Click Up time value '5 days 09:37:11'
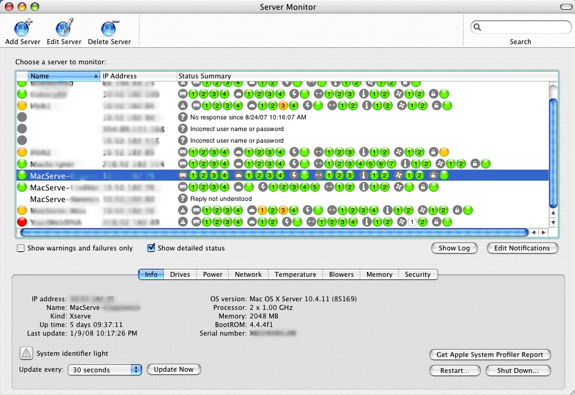The image size is (575, 395). pos(96,325)
